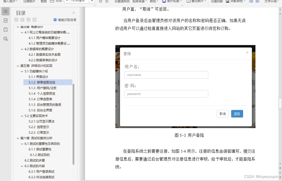Select the 图 5-3 login dialog picture

[185, 87]
